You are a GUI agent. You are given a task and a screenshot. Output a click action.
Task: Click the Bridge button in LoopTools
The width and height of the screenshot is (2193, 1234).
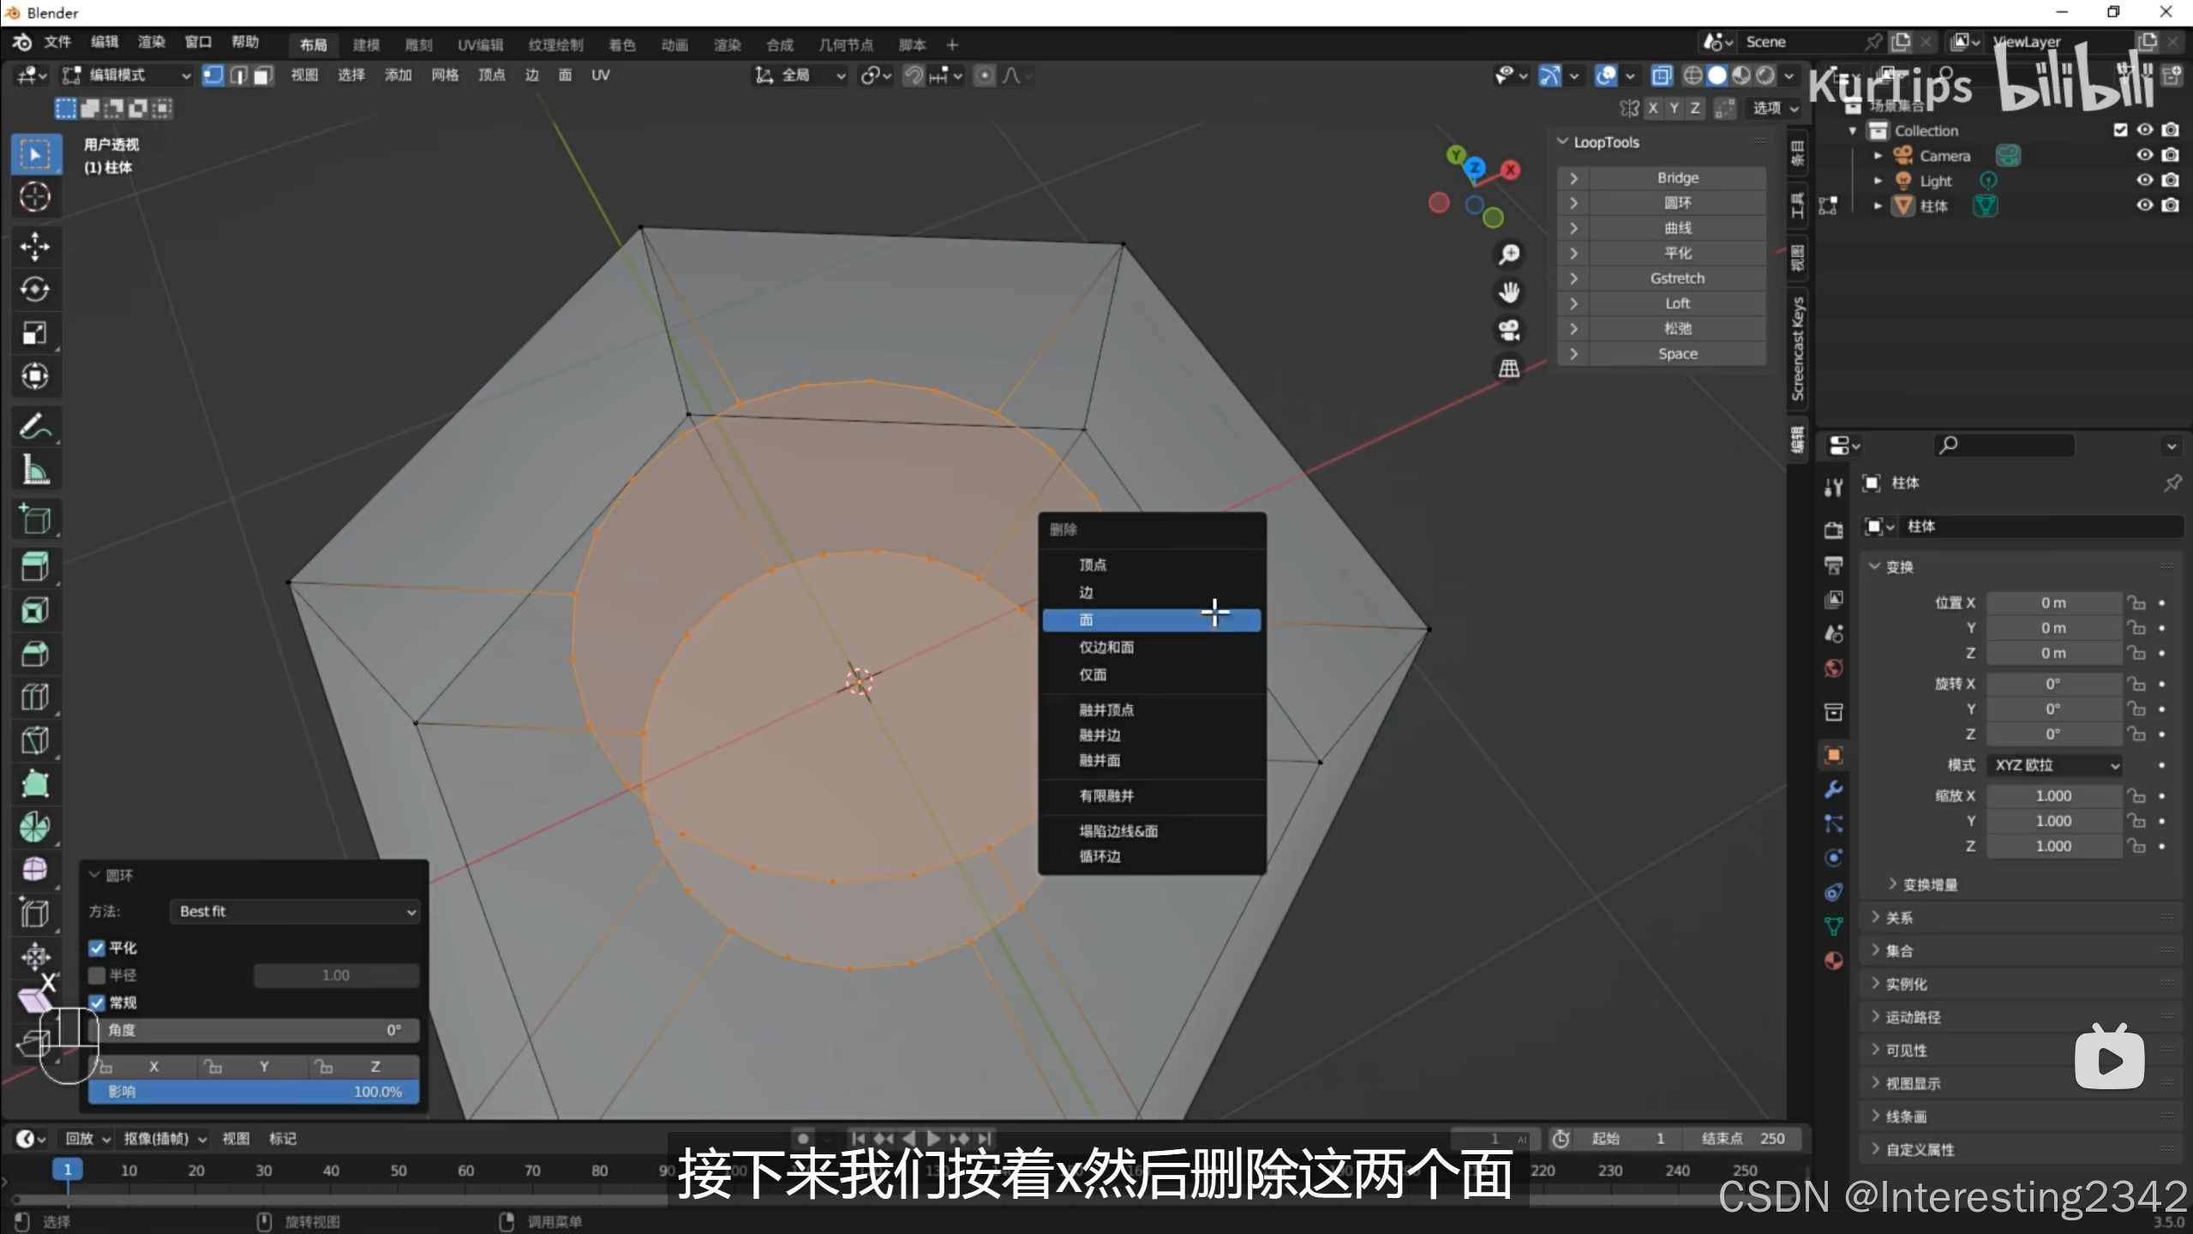coord(1677,177)
